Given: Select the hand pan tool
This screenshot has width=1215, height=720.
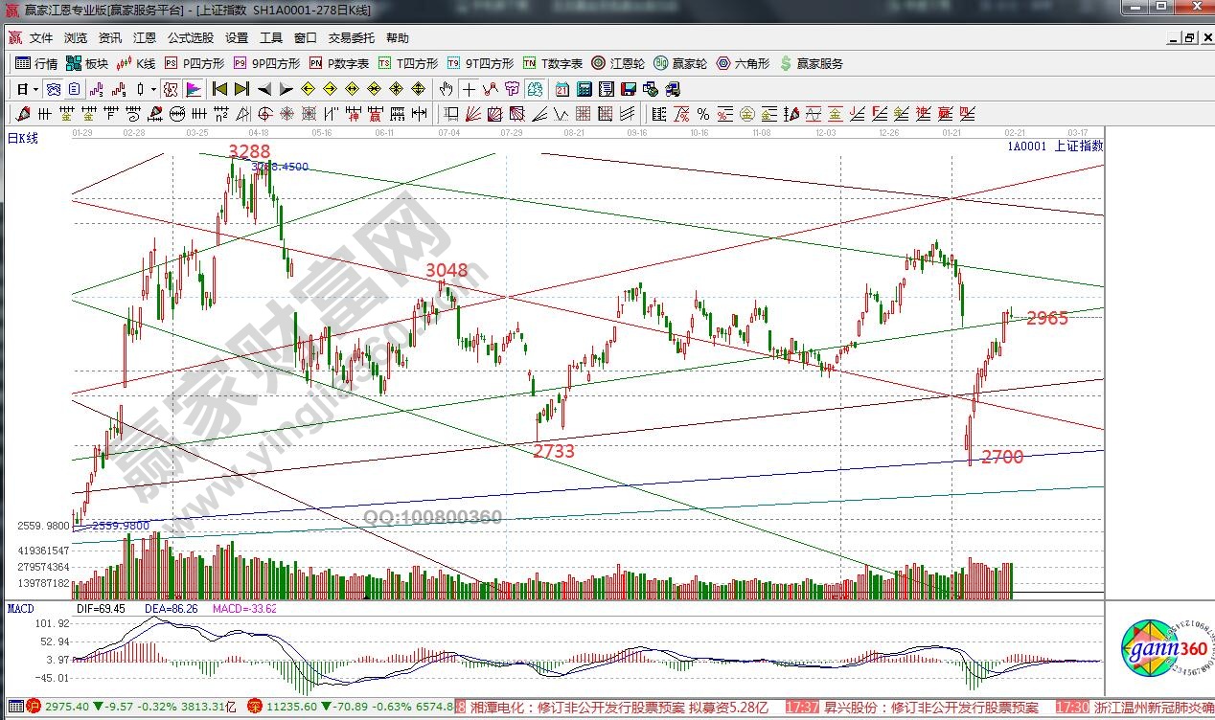Looking at the screenshot, I should (x=446, y=89).
